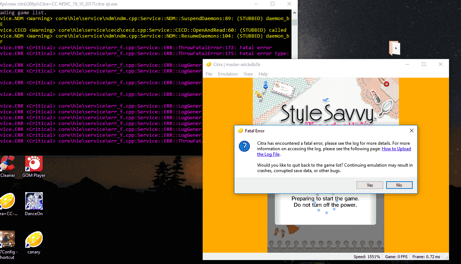Click the Citra logo in the main window title bar
The image size is (461, 264).
209,65
